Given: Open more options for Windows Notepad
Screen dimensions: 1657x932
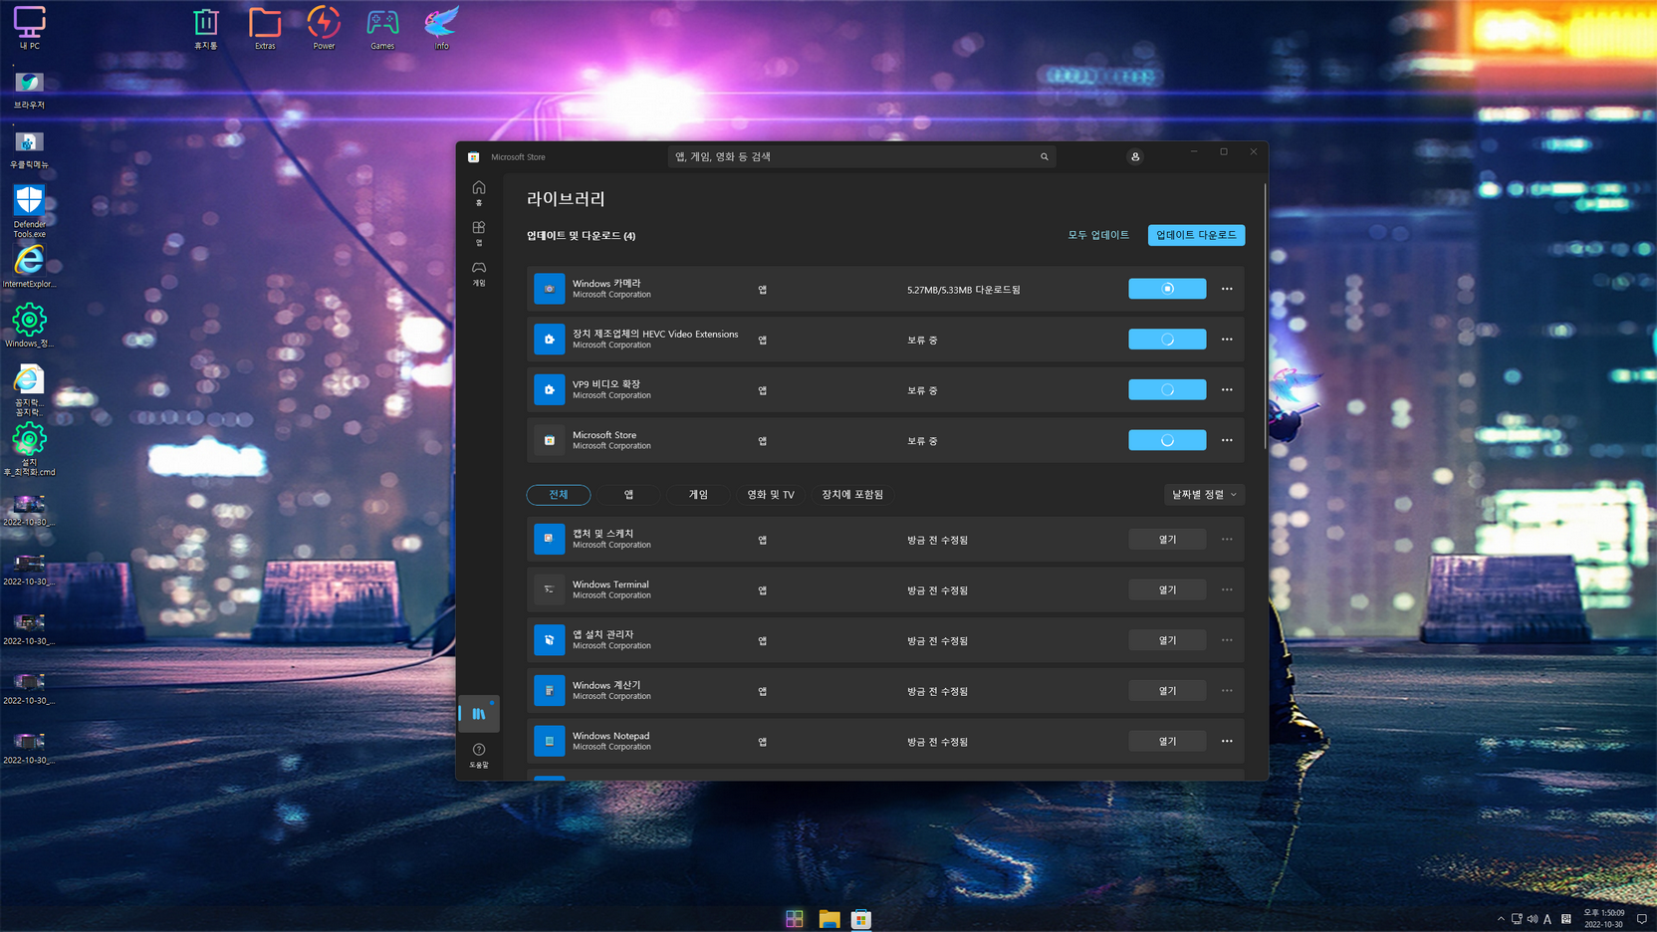Looking at the screenshot, I should pos(1227,741).
